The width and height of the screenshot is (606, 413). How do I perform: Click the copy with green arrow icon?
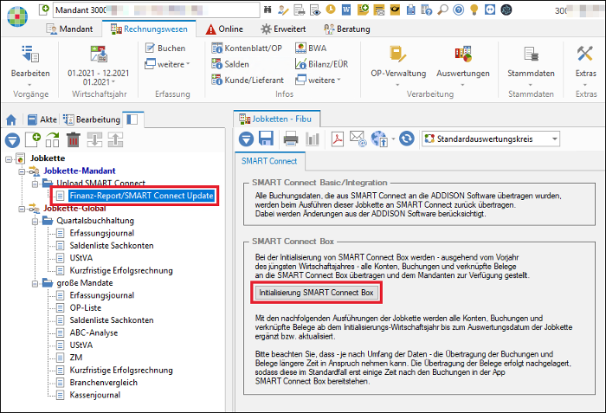53,139
